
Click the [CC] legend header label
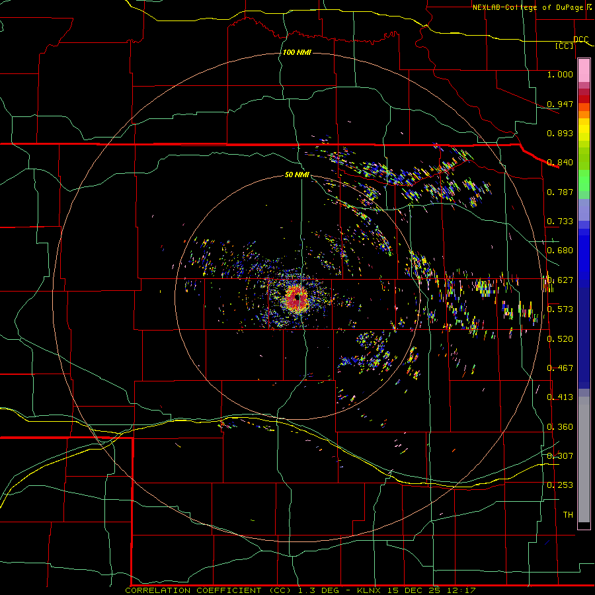click(x=565, y=46)
